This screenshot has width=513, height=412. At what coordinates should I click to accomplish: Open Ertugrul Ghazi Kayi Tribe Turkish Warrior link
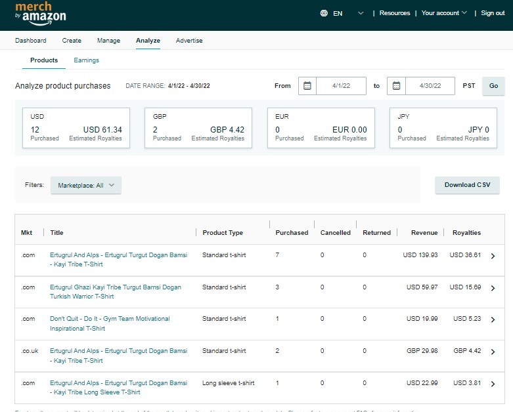(116, 292)
